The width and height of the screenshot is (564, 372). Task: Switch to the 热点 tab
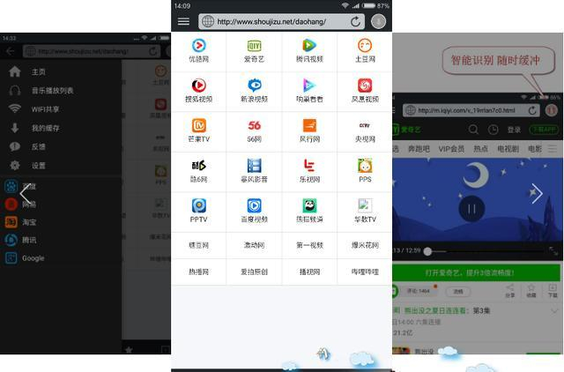click(480, 149)
